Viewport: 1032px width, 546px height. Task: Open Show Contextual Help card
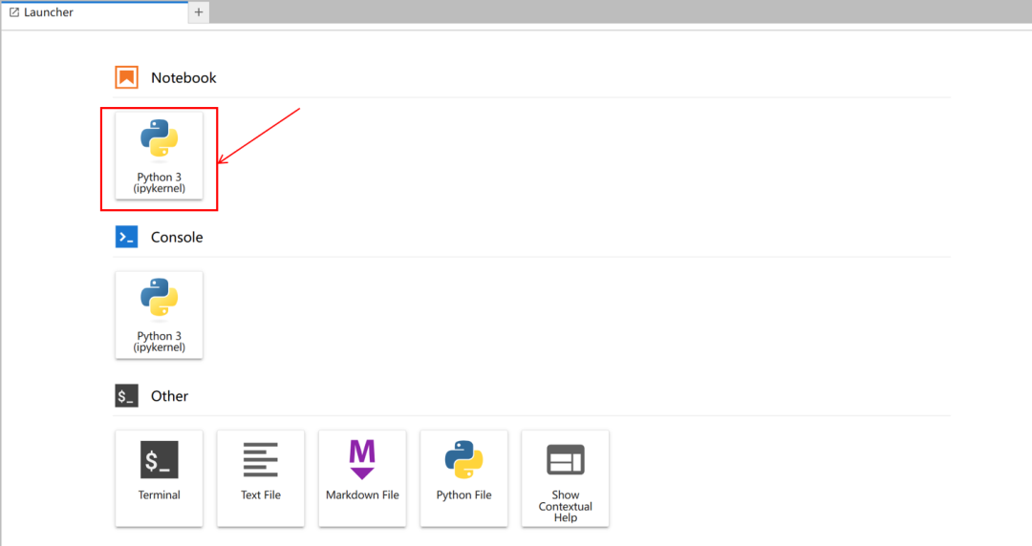pos(566,478)
